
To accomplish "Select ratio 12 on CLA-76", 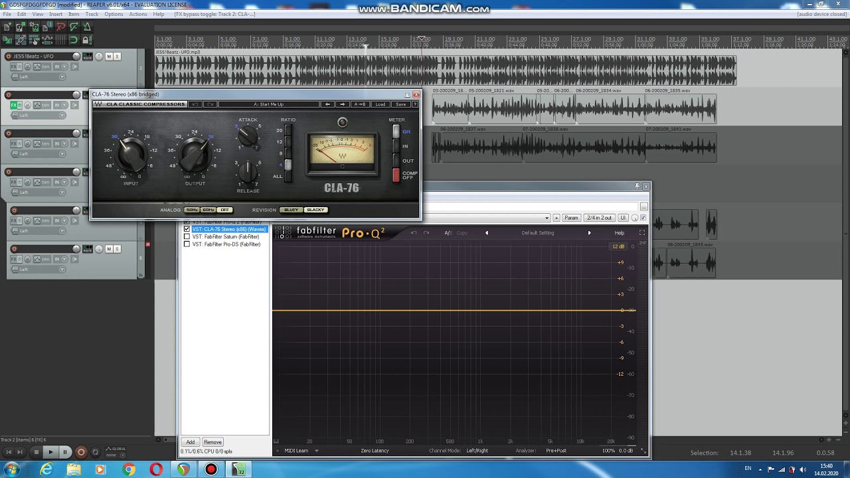I will point(288,142).
